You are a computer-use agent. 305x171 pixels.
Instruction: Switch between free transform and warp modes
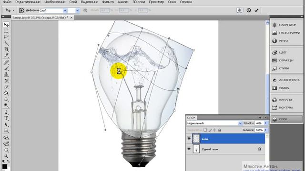point(239,10)
